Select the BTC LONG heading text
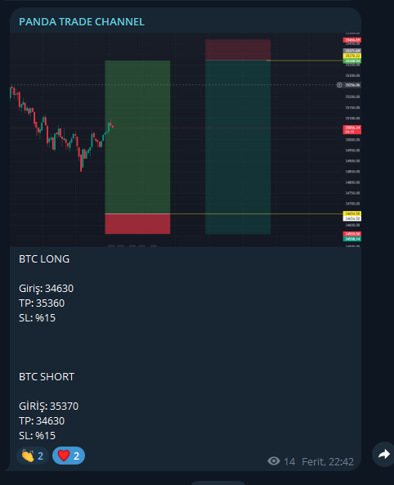The image size is (394, 485). [44, 259]
